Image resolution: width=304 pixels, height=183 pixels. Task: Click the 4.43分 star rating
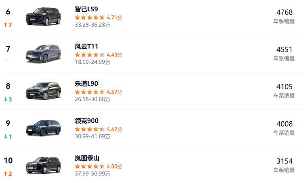pos(98,55)
